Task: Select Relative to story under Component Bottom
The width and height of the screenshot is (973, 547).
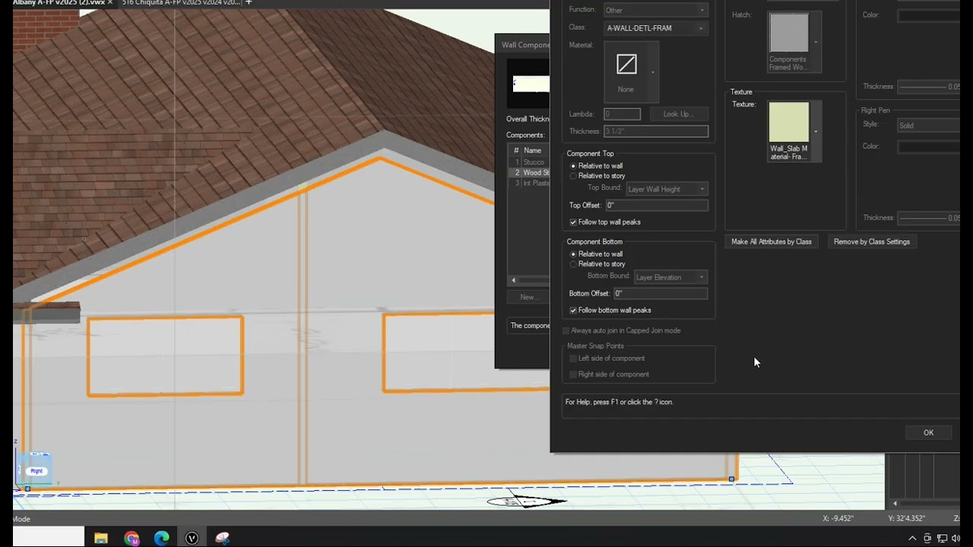Action: [573, 264]
